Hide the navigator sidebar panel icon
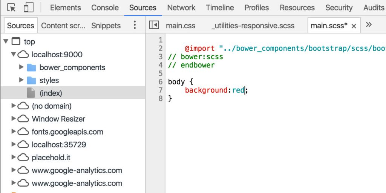This screenshot has height=193, width=386. 154,25
